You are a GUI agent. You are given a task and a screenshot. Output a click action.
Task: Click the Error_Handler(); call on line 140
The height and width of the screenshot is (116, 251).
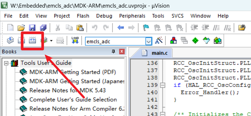pos(210,92)
